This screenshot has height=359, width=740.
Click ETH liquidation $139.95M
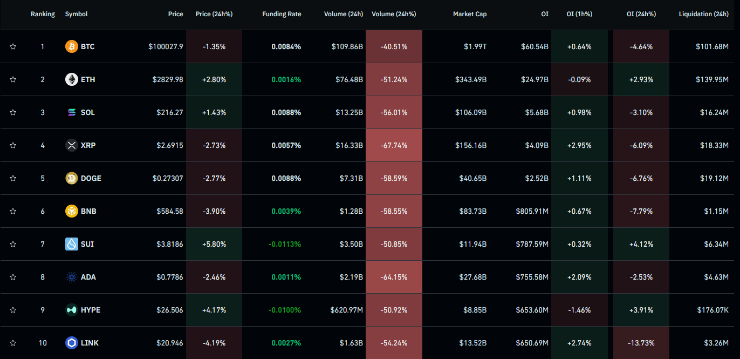point(712,80)
